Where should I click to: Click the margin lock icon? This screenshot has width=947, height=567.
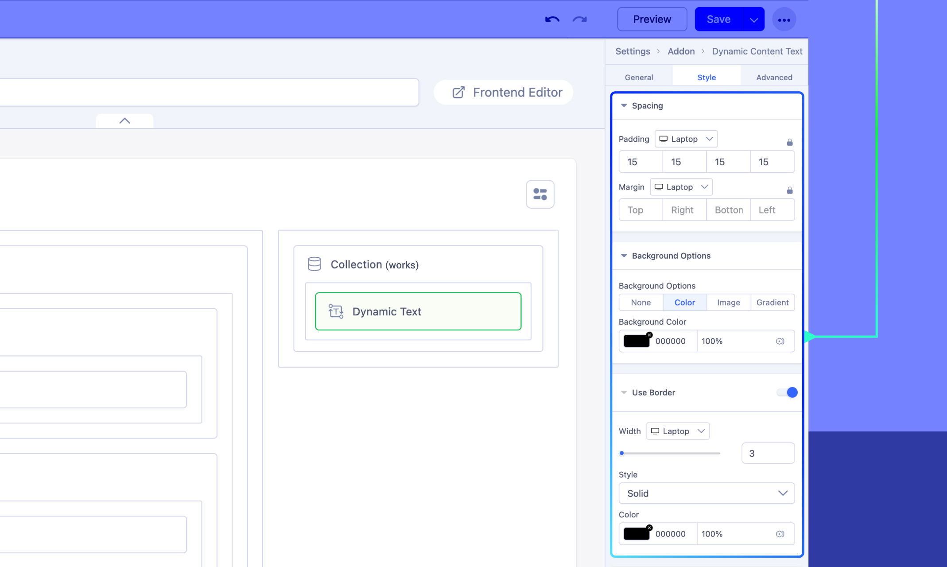[789, 190]
